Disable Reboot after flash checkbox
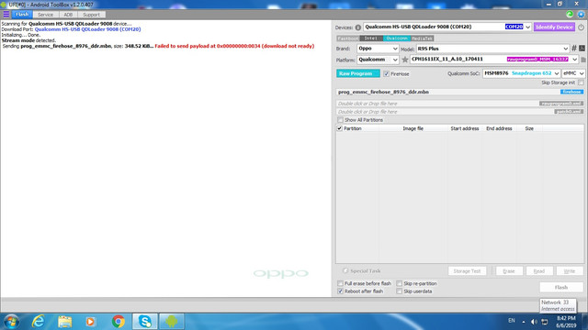 (x=341, y=291)
